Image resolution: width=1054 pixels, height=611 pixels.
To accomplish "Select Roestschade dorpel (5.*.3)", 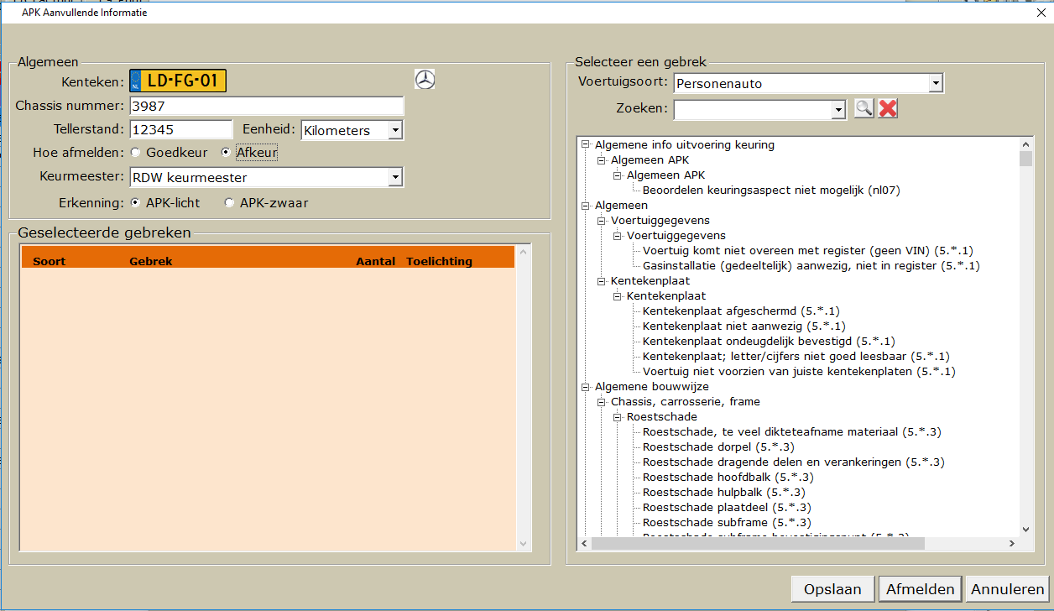I will click(718, 446).
